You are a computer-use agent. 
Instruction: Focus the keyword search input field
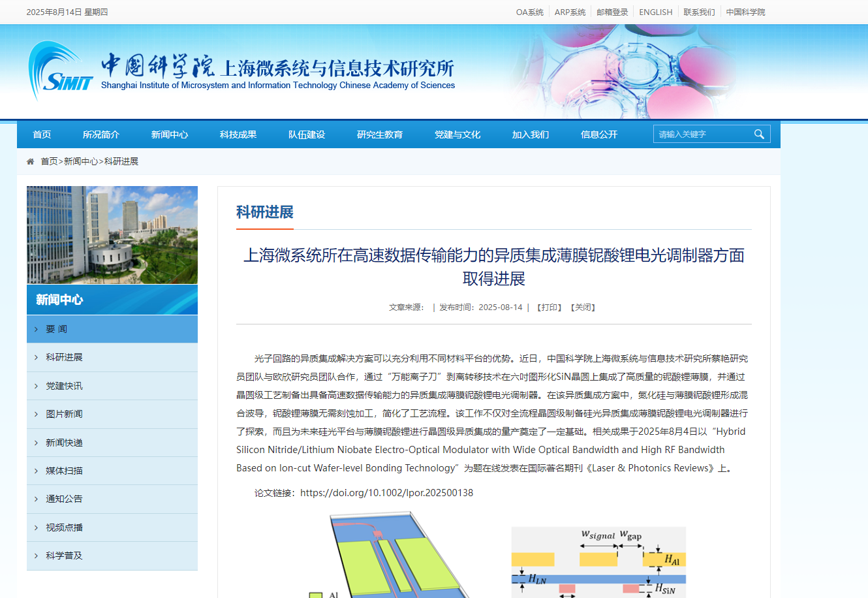click(702, 134)
